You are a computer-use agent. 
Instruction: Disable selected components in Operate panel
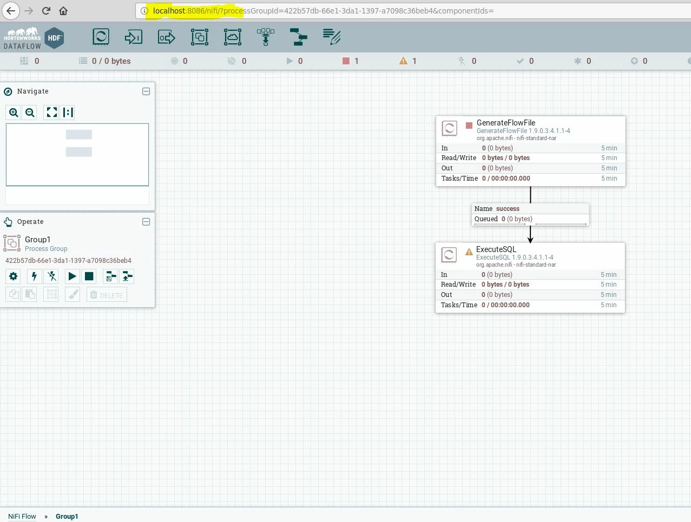51,276
